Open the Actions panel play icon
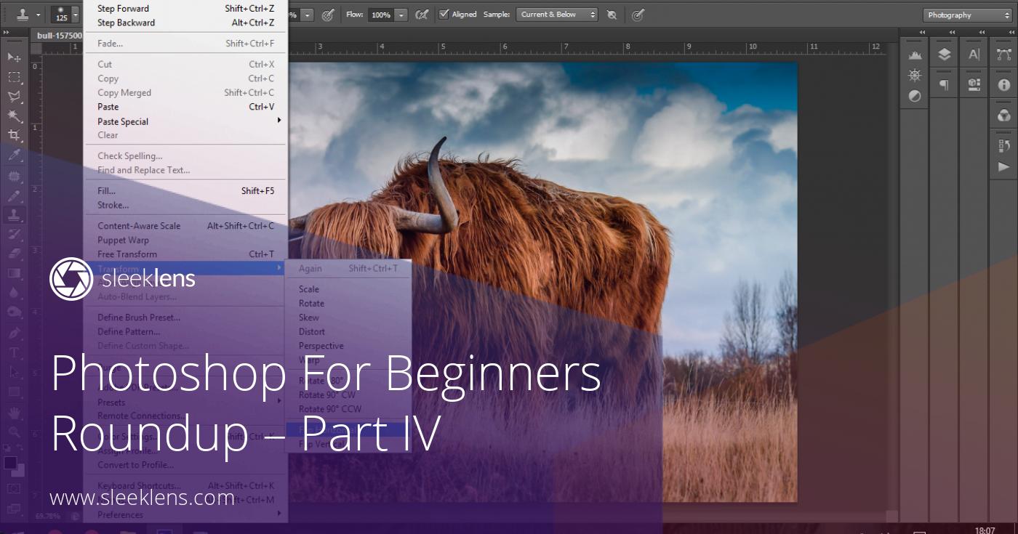The width and height of the screenshot is (1018, 534). 1003,166
